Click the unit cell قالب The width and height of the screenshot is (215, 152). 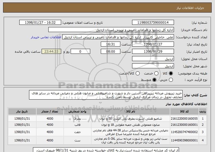[x=77, y=125]
